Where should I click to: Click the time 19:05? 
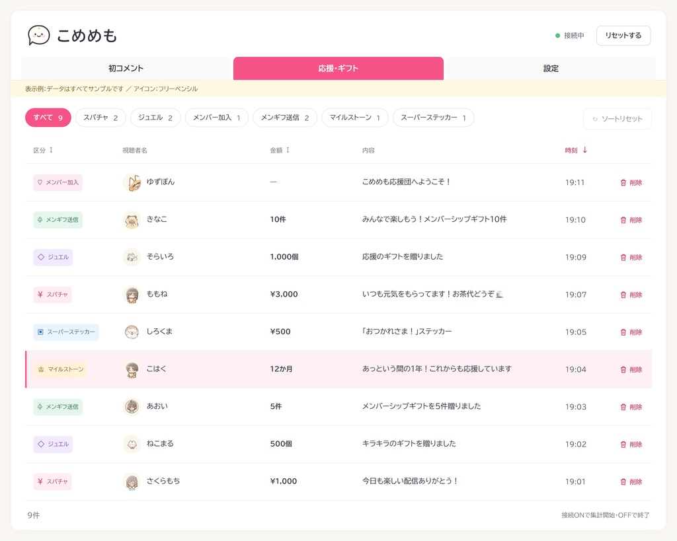(576, 332)
